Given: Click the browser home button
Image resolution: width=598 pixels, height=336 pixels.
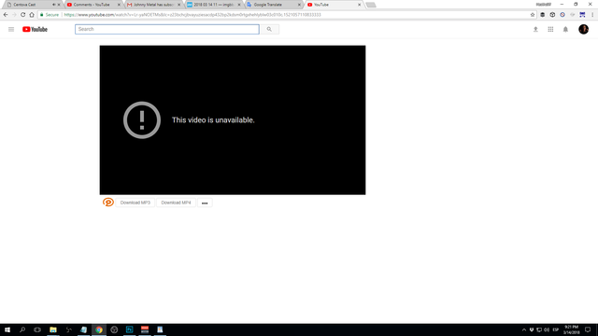Looking at the screenshot, I should [x=32, y=15].
